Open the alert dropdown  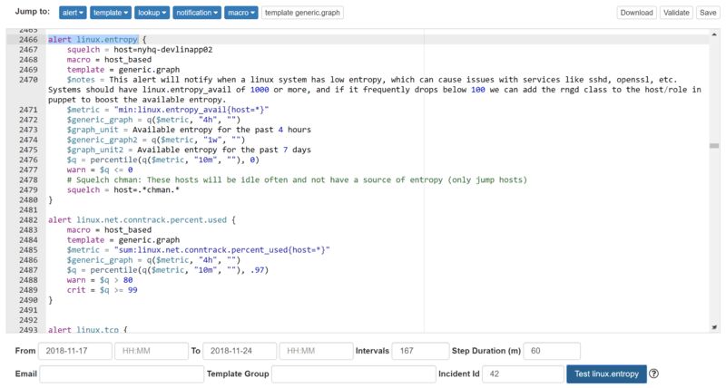click(x=74, y=13)
